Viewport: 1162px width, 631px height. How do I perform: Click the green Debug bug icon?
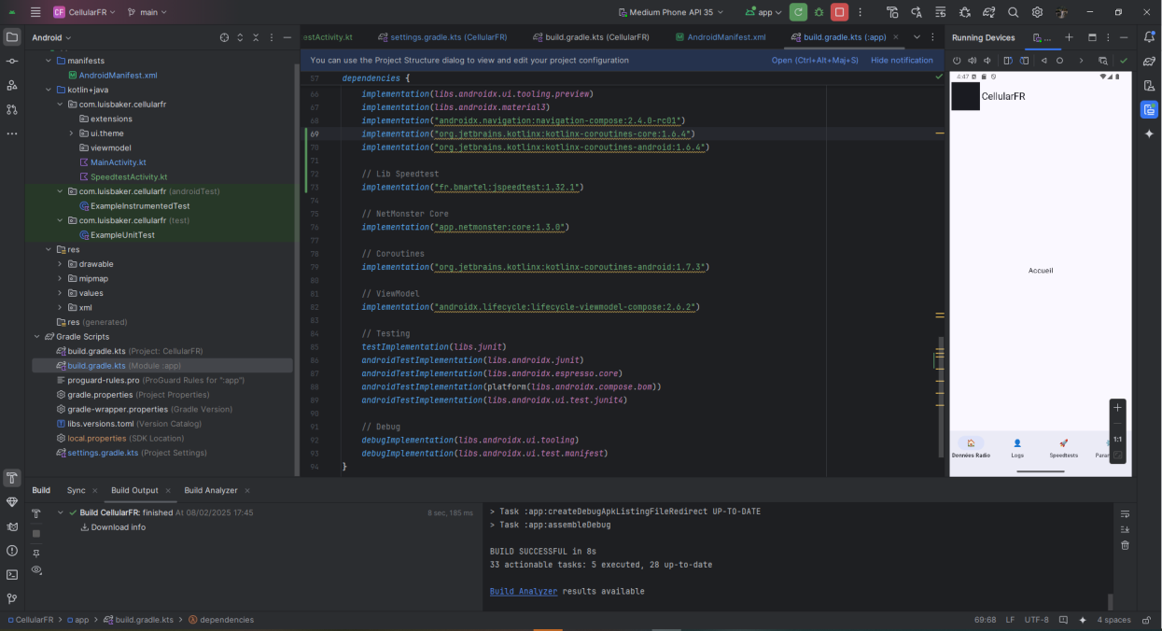(x=819, y=12)
